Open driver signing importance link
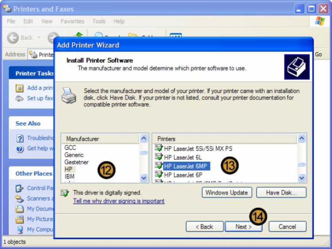Image resolution: width=332 pixels, height=249 pixels. click(119, 201)
